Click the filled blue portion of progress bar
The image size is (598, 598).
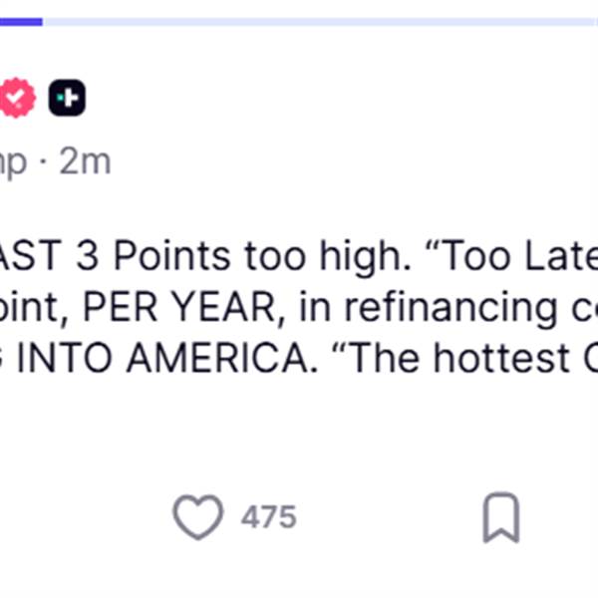coord(21,22)
